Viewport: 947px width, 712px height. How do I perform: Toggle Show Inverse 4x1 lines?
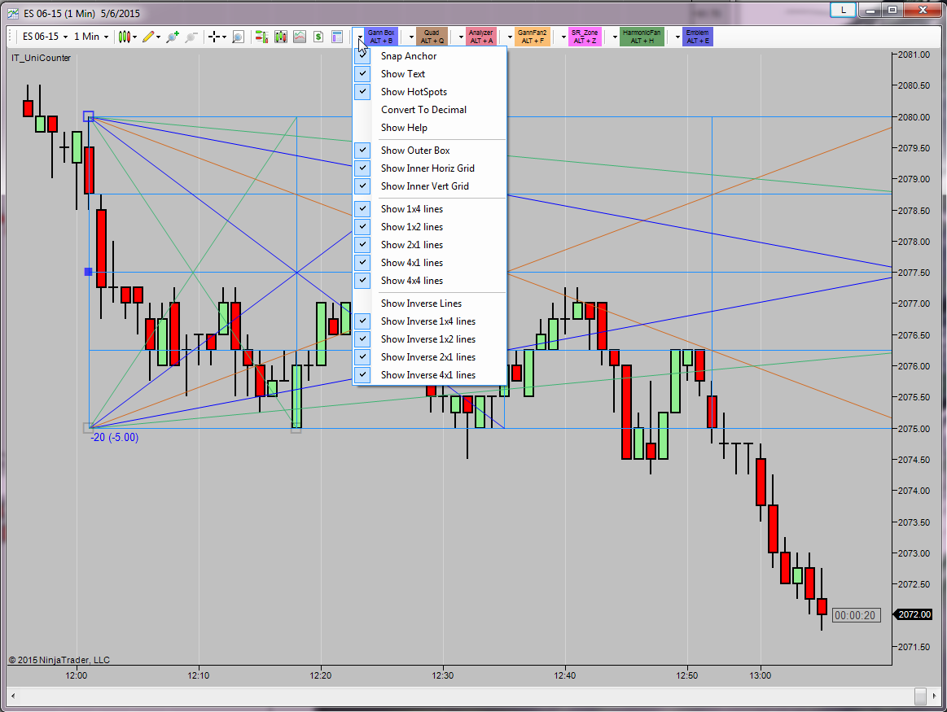tap(429, 375)
